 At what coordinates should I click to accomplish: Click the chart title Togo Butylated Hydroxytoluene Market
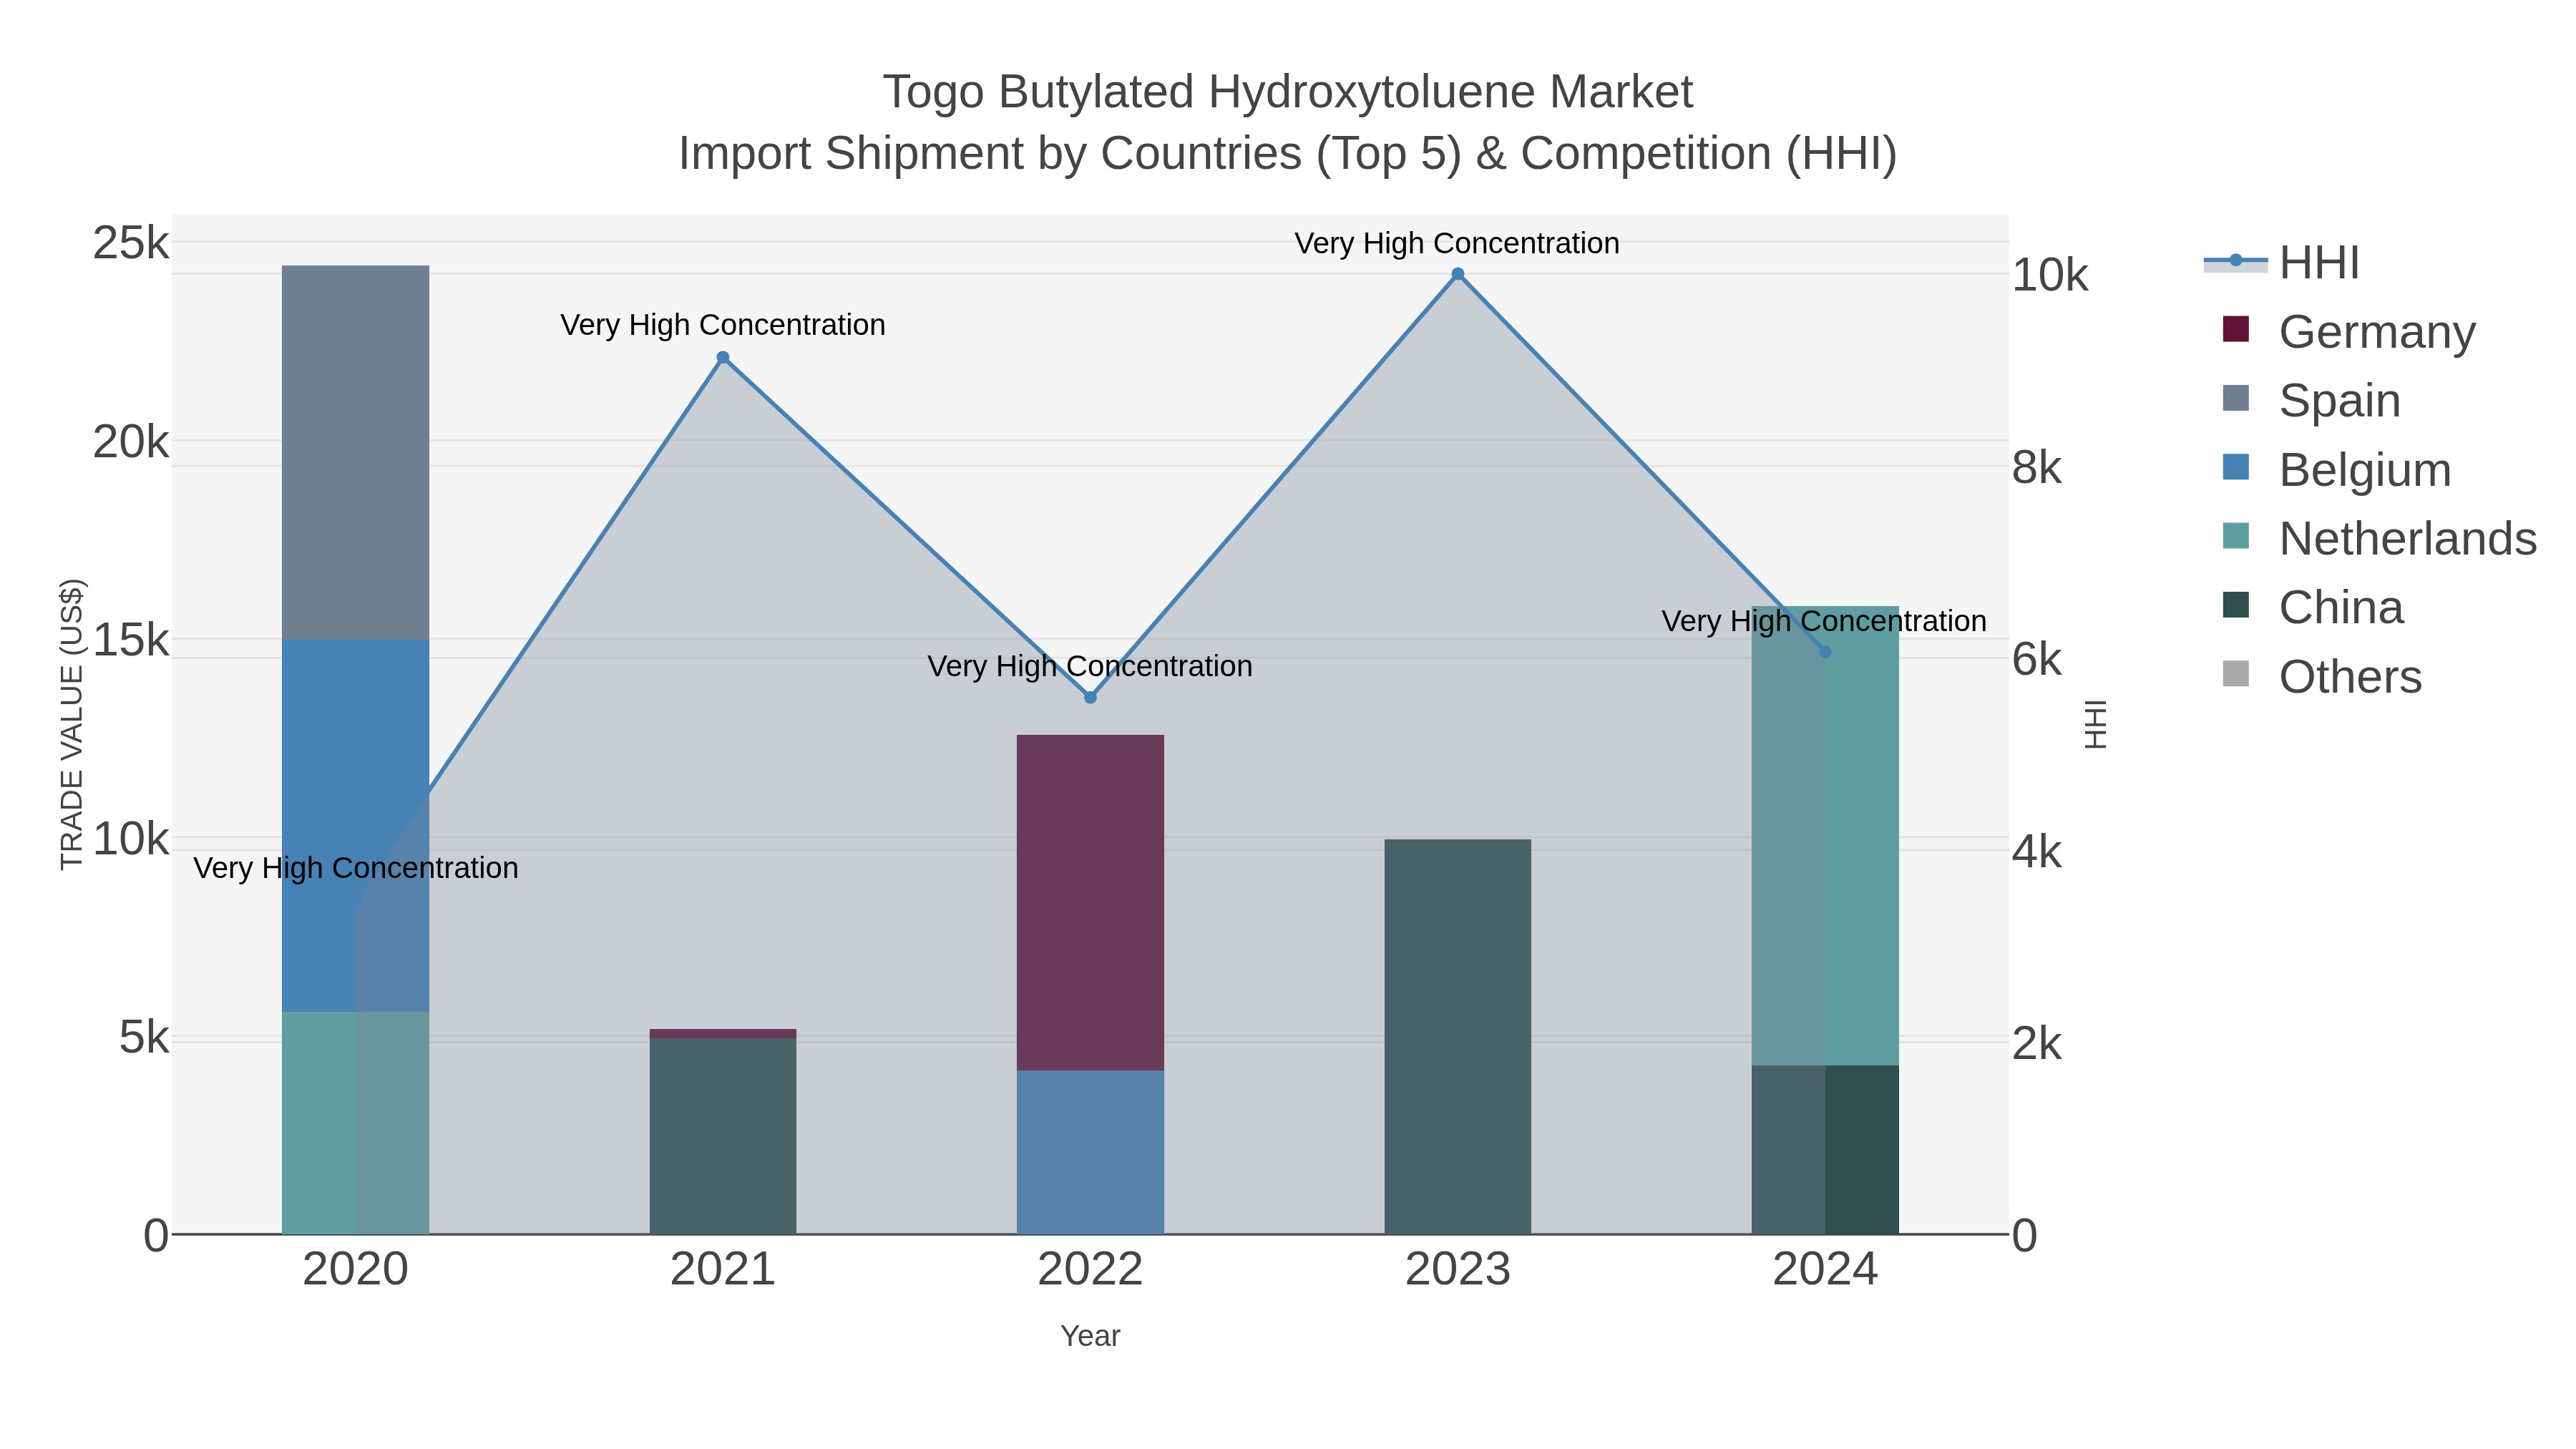pos(1288,92)
